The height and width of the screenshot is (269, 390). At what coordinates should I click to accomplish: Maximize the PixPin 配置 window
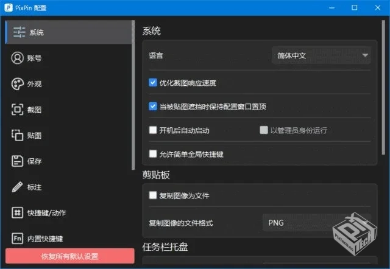click(x=355, y=8)
